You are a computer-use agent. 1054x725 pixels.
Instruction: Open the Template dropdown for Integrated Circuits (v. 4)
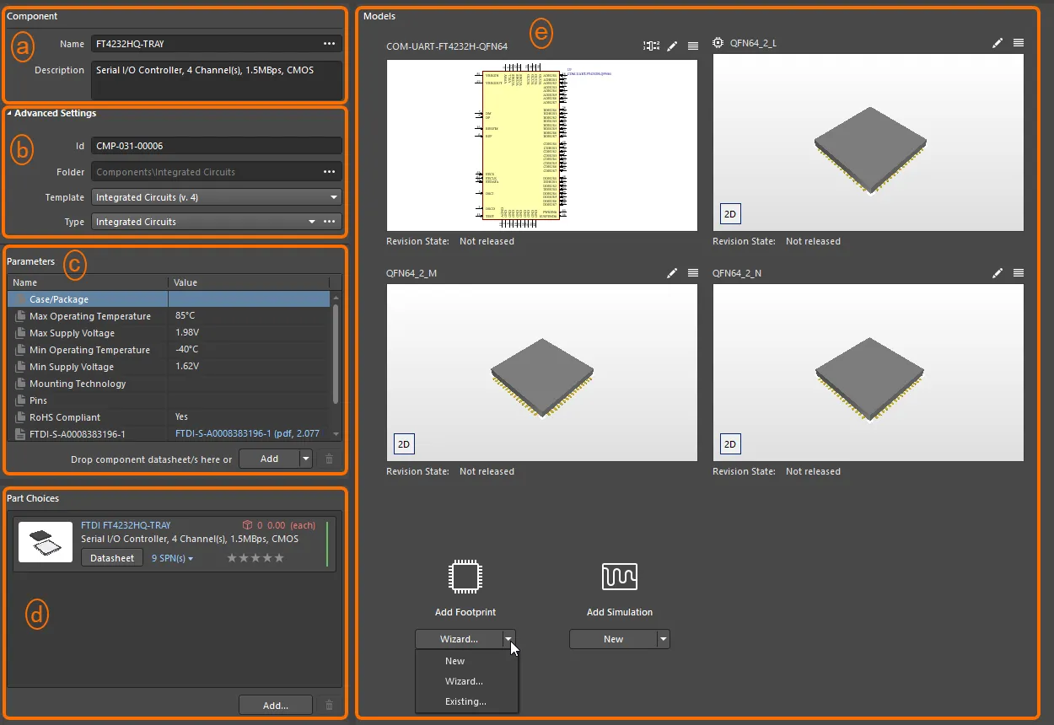(334, 197)
